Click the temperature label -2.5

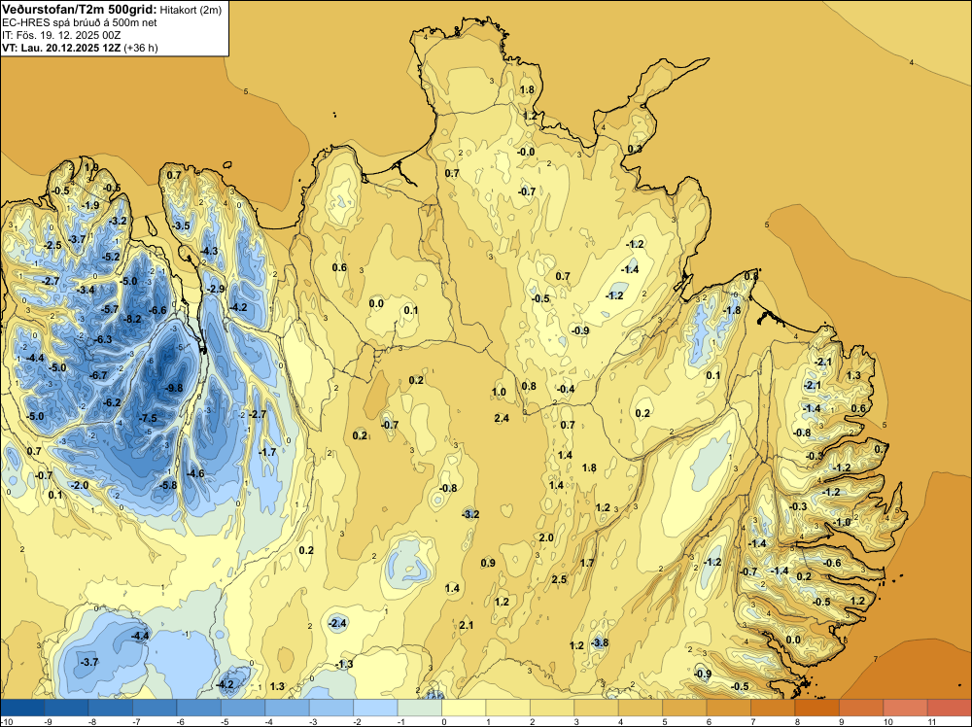(52, 246)
